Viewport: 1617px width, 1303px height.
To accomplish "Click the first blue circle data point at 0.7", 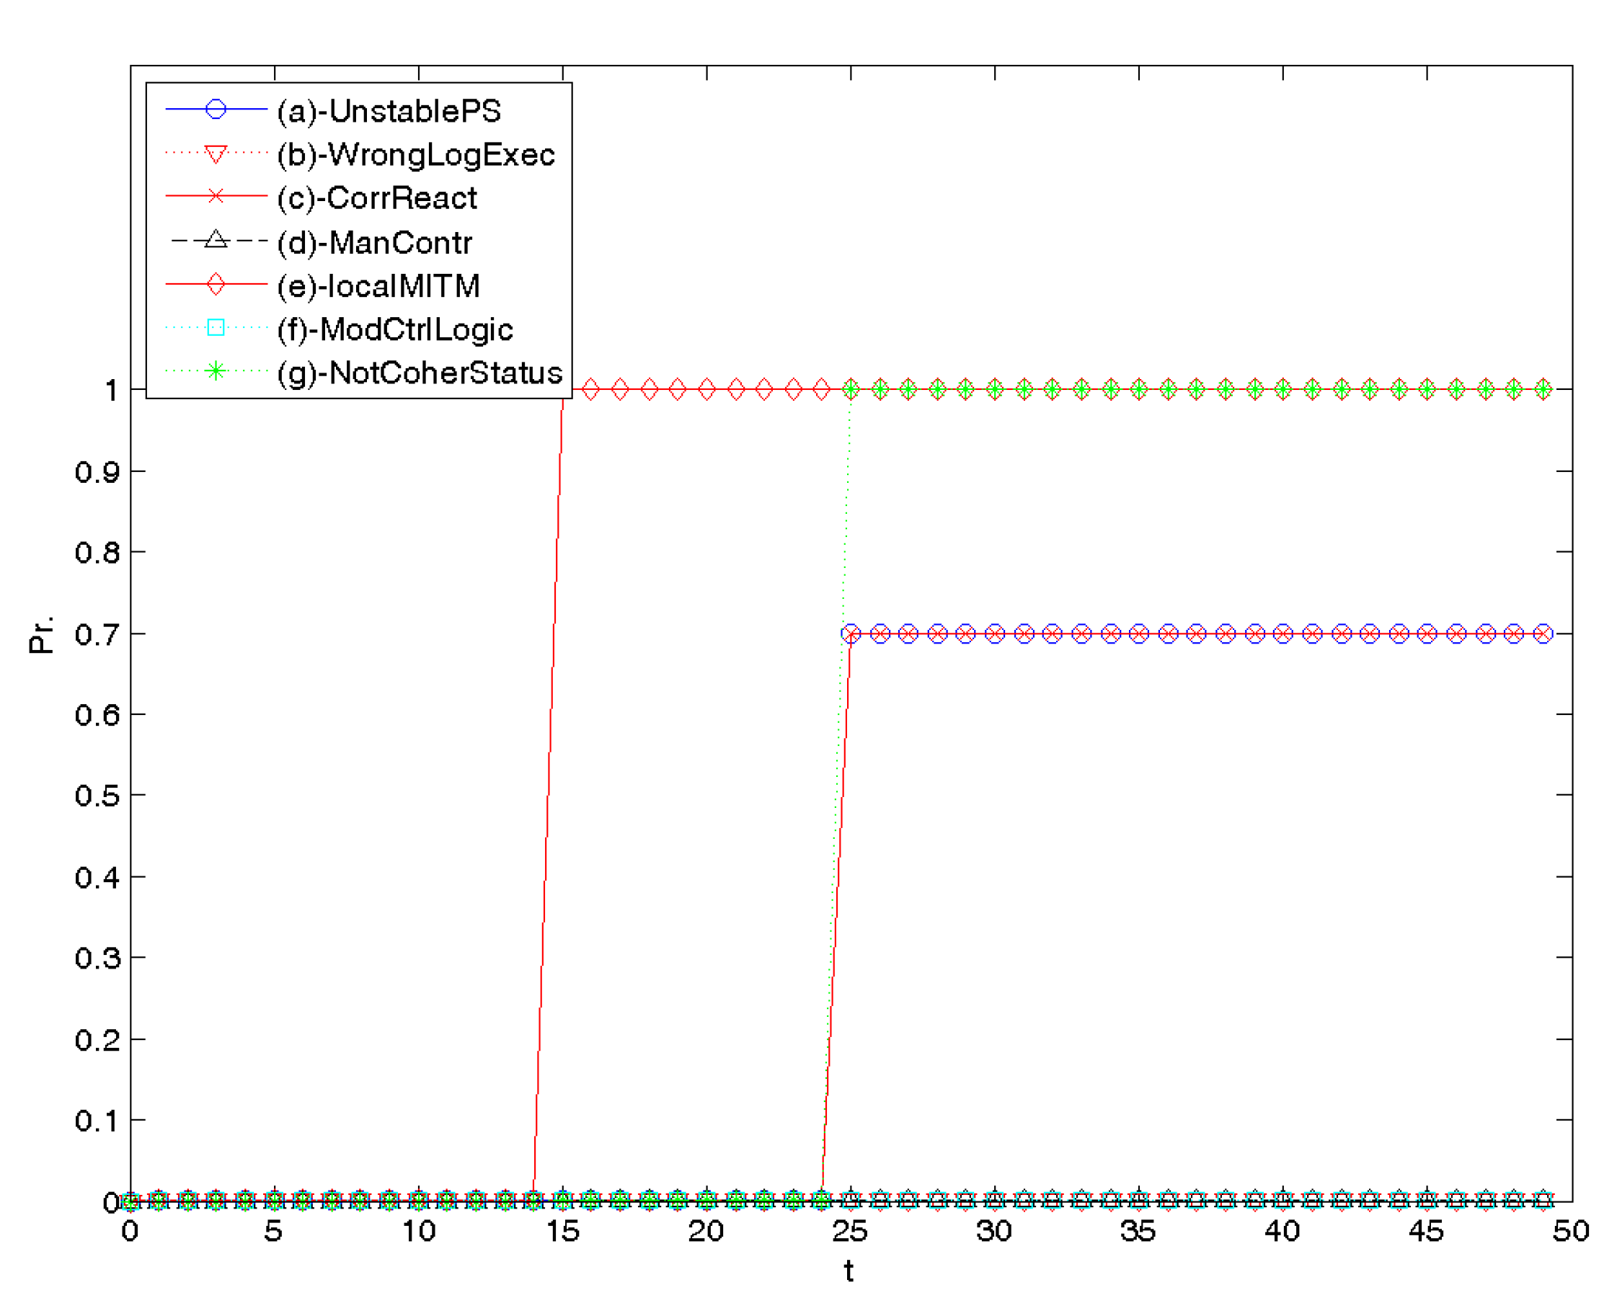I will [851, 634].
